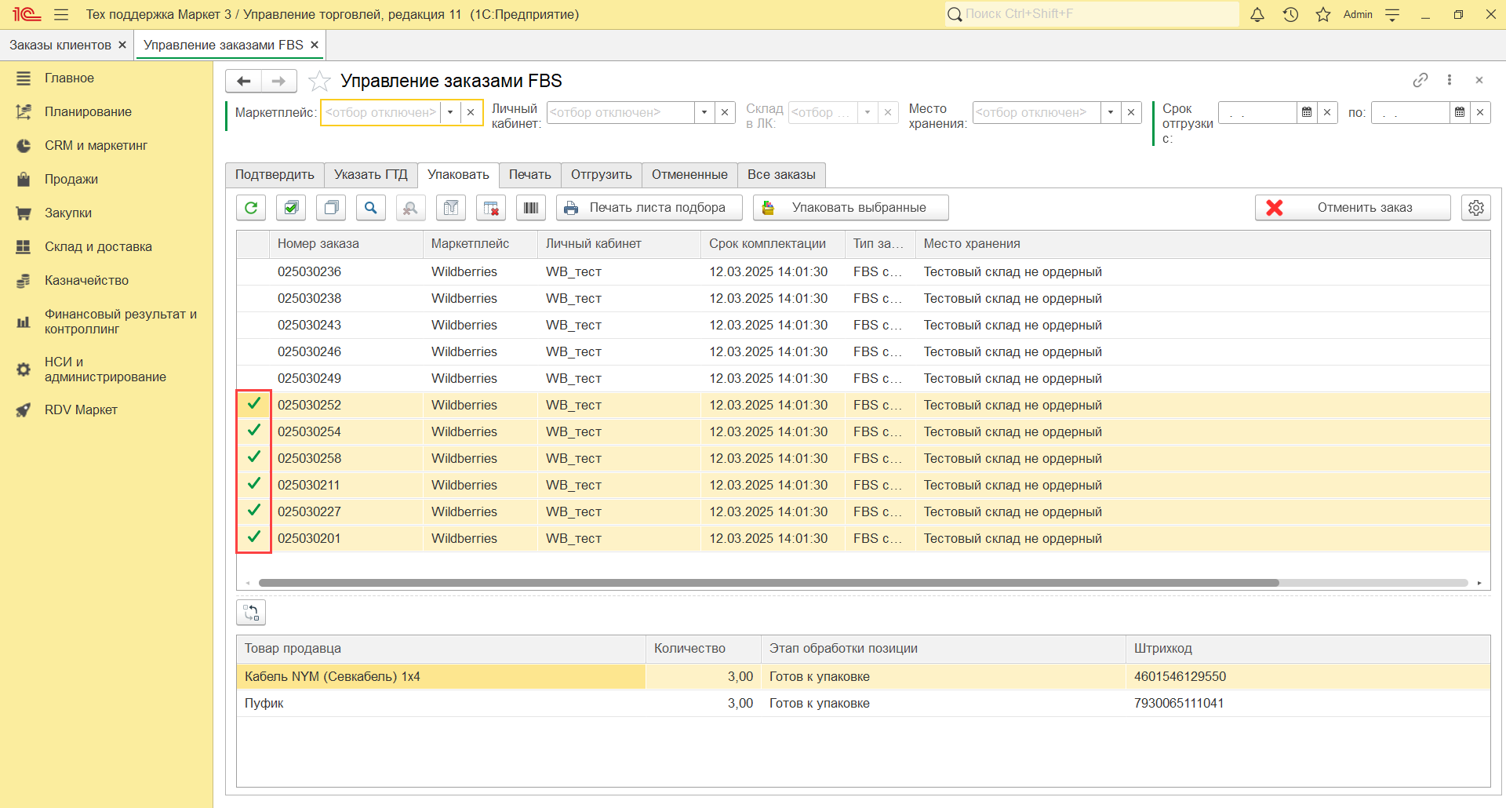1506x808 pixels.
Task: Click the shipment date from input field
Action: click(1257, 112)
